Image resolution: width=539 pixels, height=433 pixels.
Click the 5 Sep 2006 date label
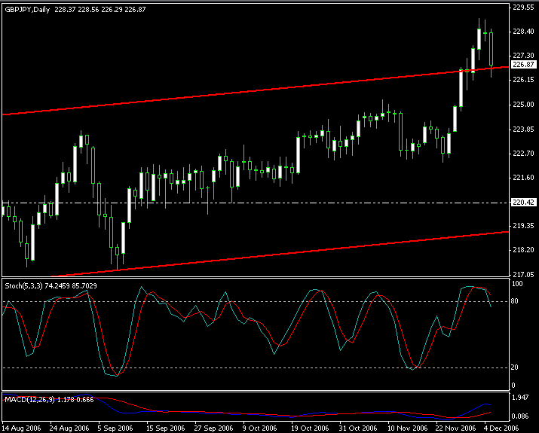115,428
